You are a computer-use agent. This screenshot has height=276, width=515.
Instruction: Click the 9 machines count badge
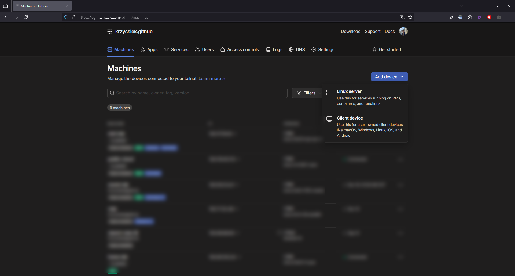pos(120,108)
